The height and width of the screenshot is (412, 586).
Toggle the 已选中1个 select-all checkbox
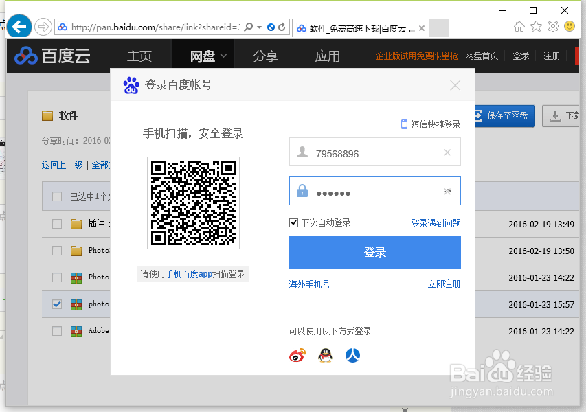(x=57, y=196)
